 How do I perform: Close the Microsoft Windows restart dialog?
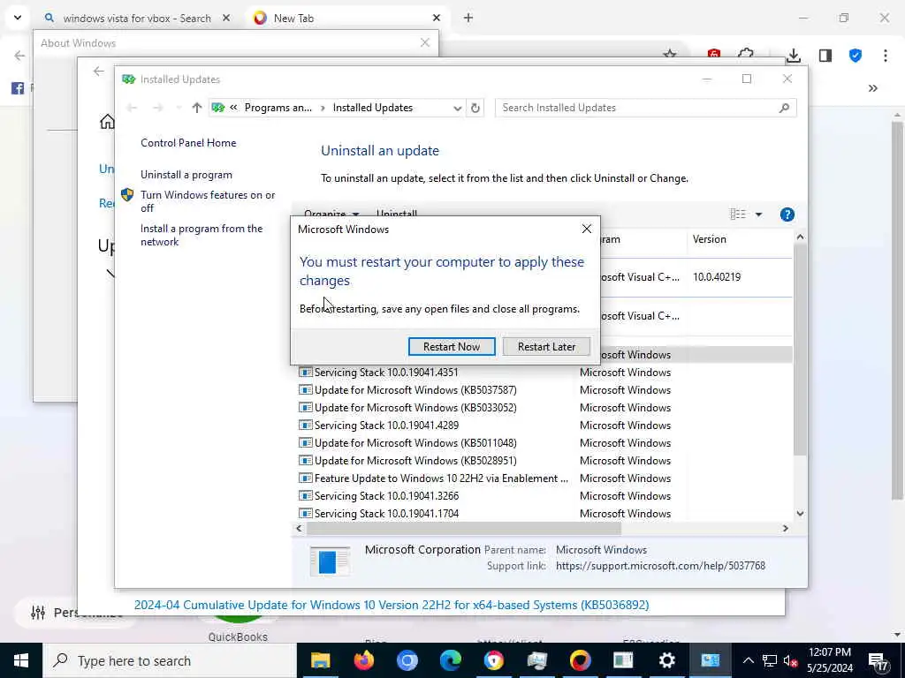587,229
